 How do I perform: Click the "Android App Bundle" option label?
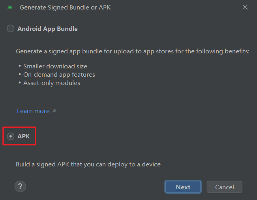[47, 28]
